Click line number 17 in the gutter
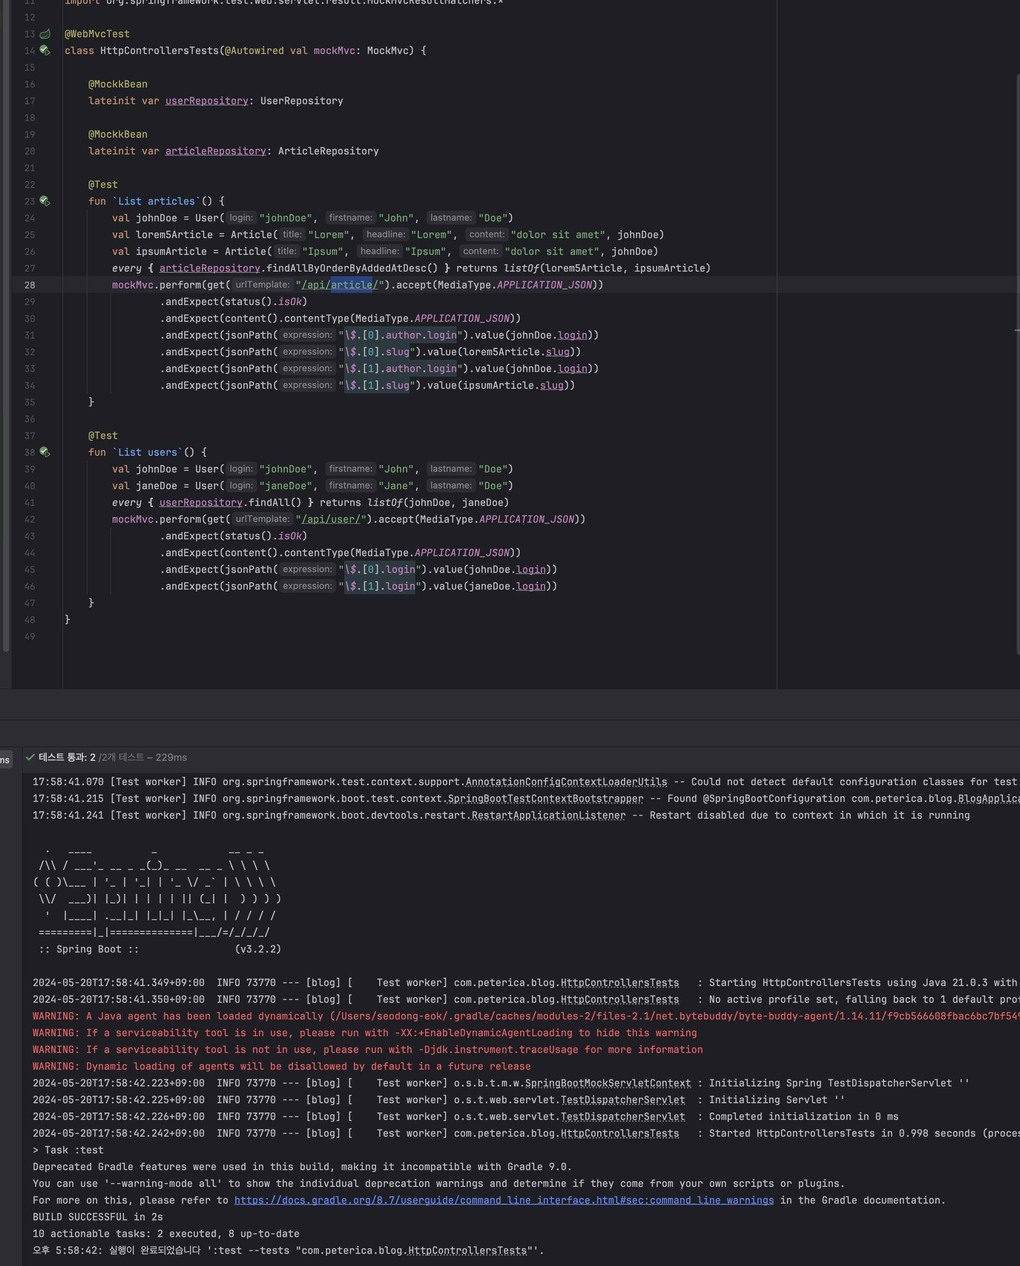This screenshot has height=1266, width=1020. 29,101
